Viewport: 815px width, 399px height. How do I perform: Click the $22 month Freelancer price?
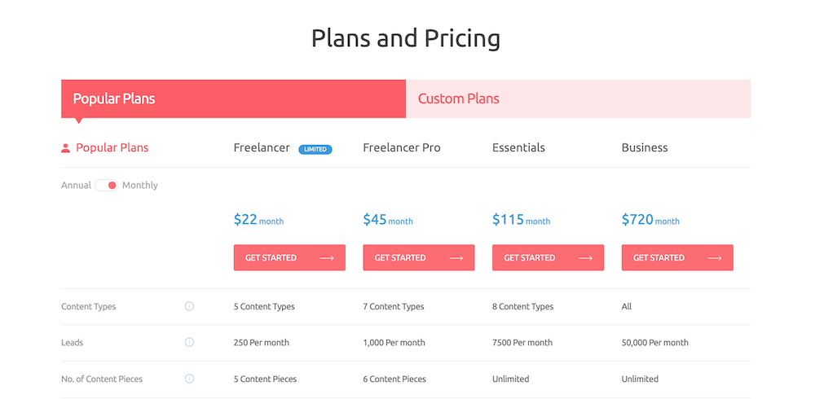tap(259, 220)
